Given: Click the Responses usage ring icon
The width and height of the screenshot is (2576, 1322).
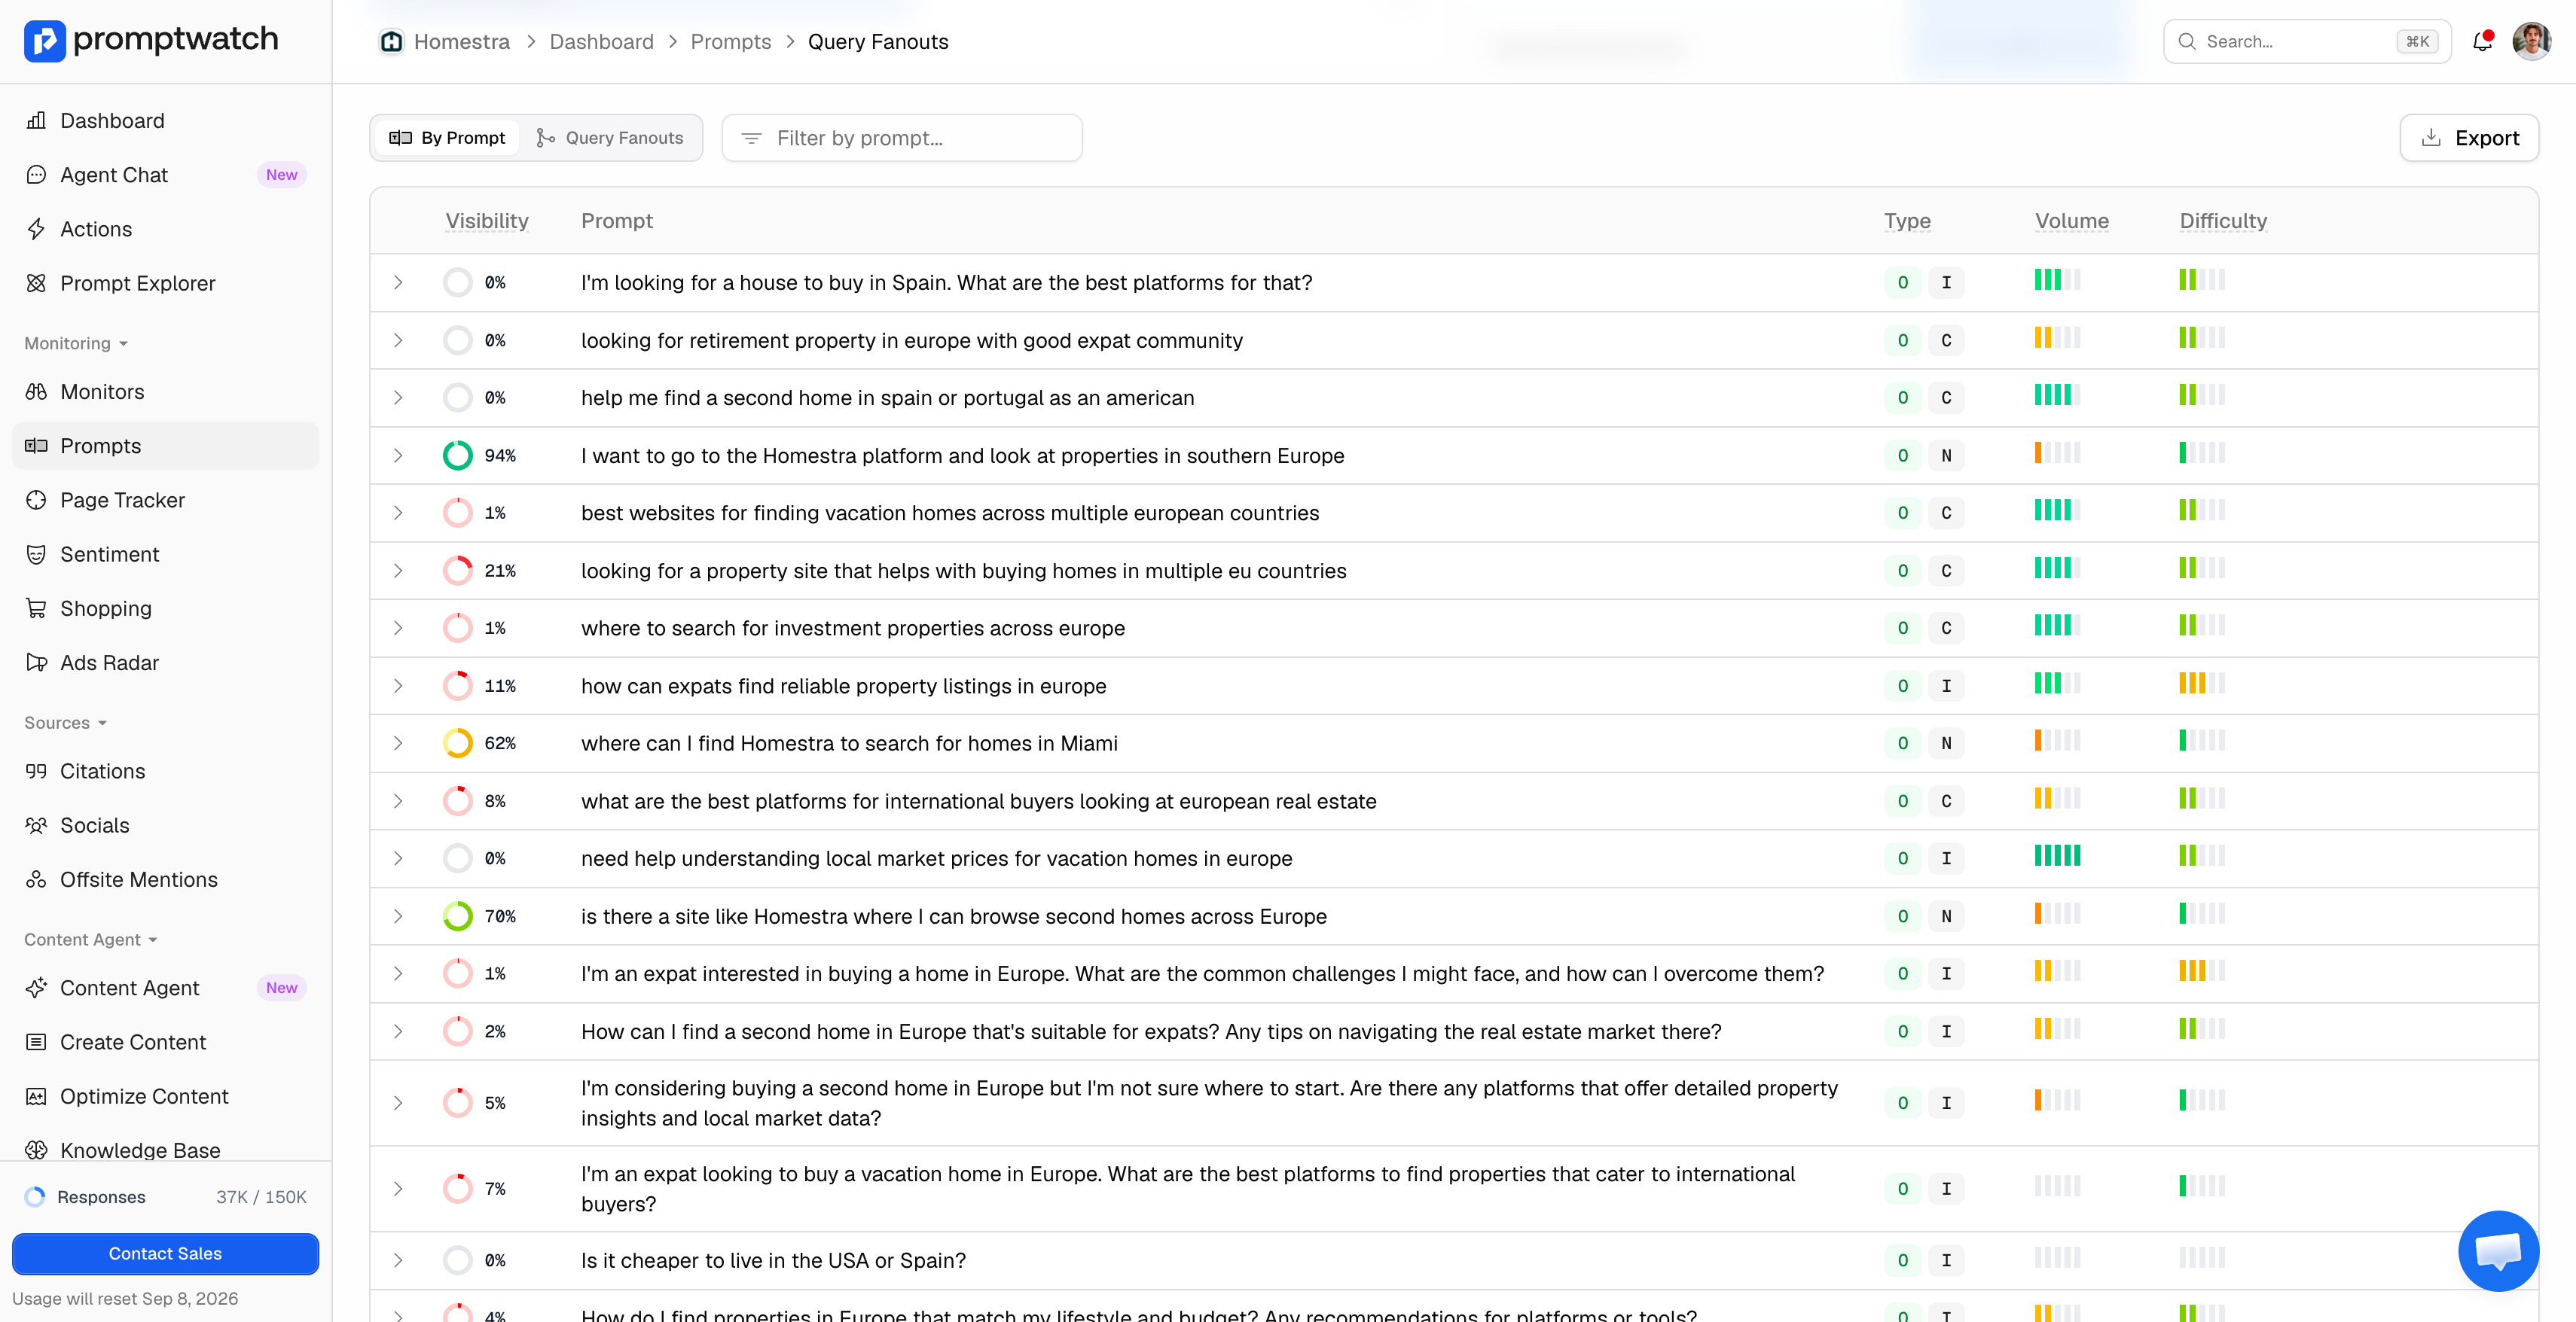Looking at the screenshot, I should point(35,1197).
